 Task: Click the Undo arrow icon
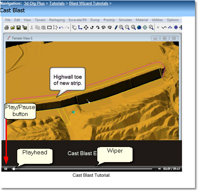(x=61, y=28)
